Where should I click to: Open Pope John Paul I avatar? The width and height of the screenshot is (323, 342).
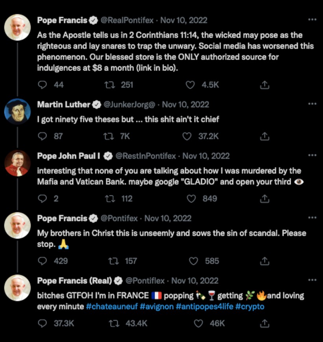click(x=17, y=163)
